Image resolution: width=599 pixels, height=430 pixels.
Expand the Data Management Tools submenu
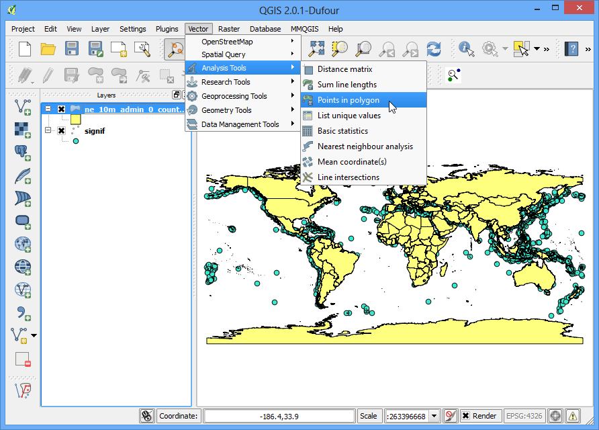pos(243,124)
